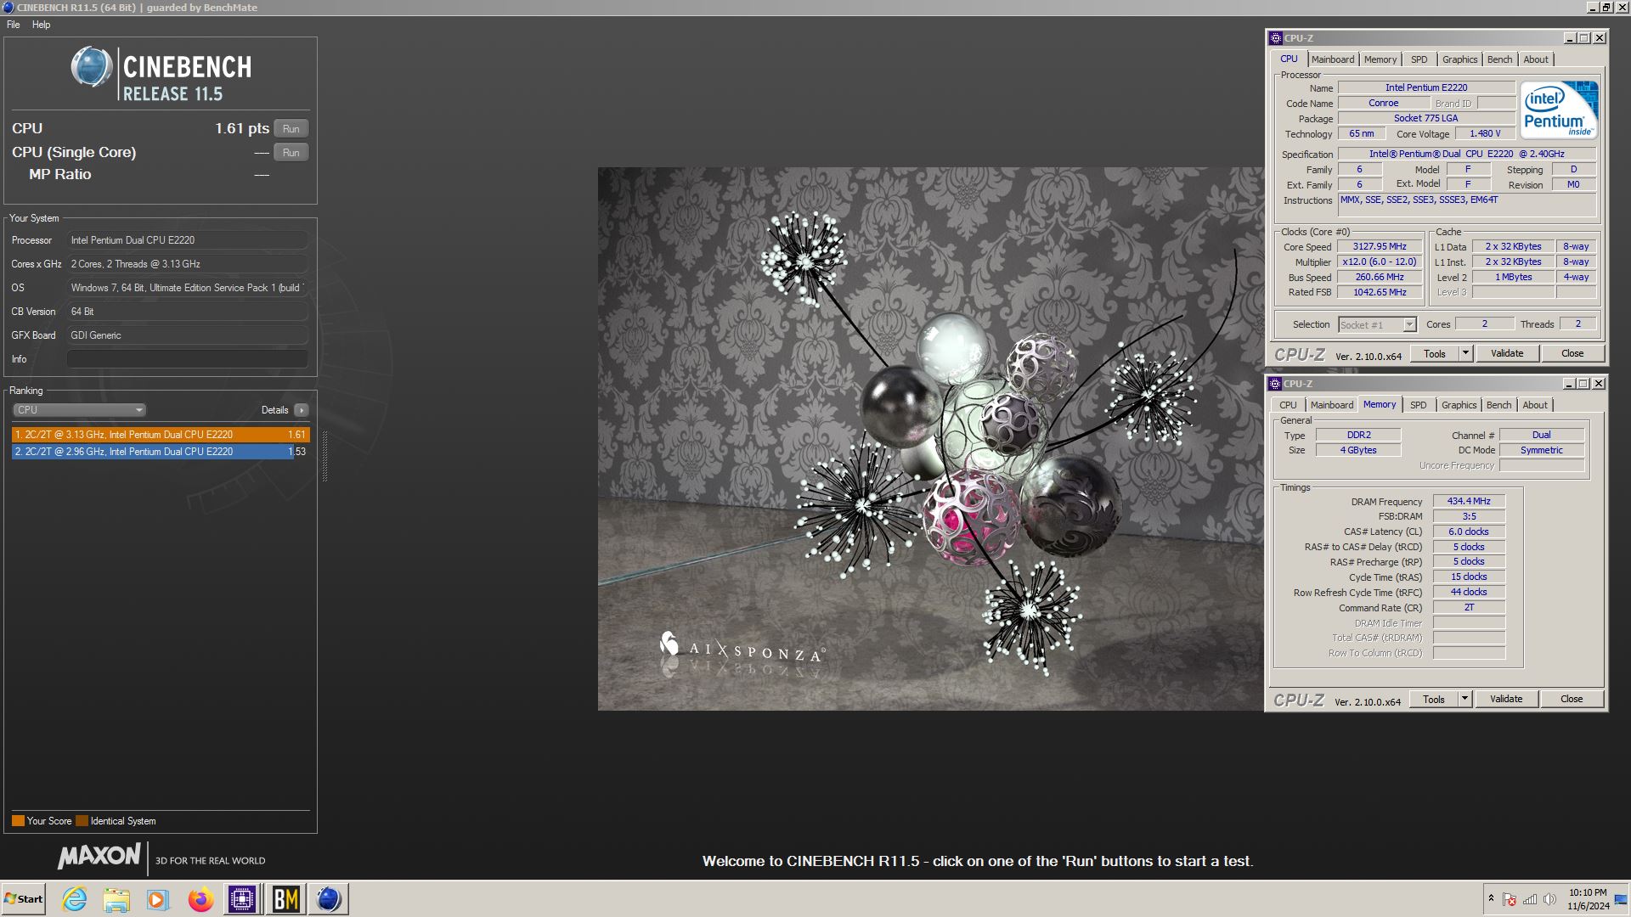Open Tools dropdown arrow in bottom CPU-Z

click(1465, 700)
